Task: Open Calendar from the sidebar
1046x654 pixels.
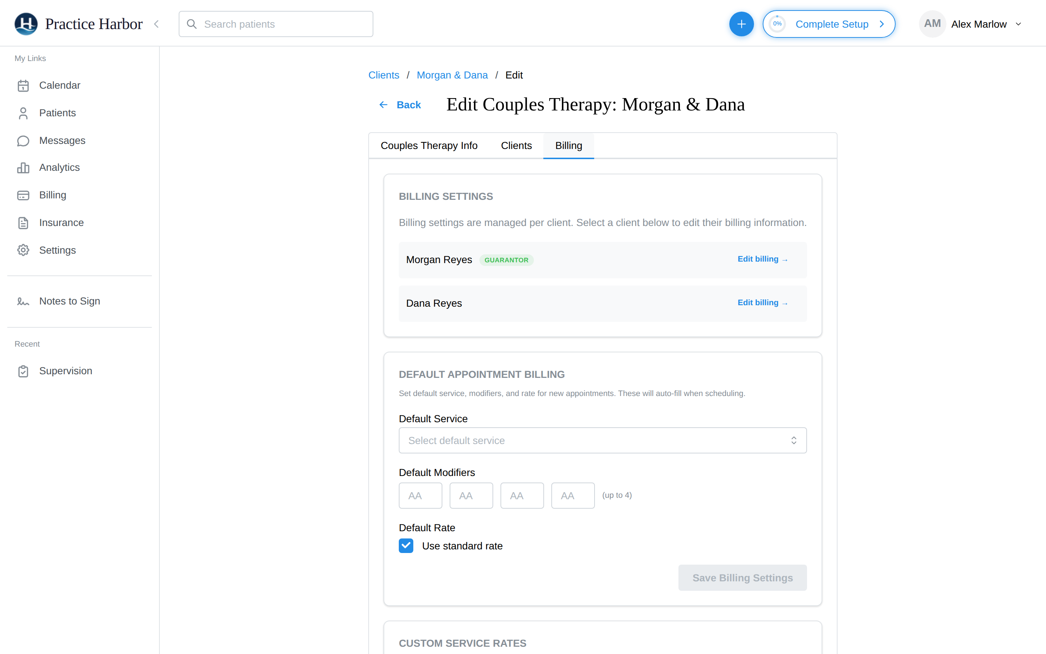Action: click(x=60, y=85)
